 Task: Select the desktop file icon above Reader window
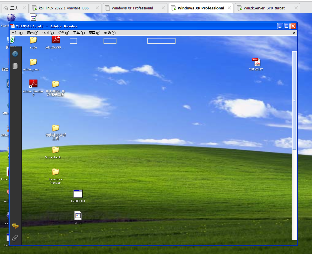pyautogui.click(x=33, y=17)
